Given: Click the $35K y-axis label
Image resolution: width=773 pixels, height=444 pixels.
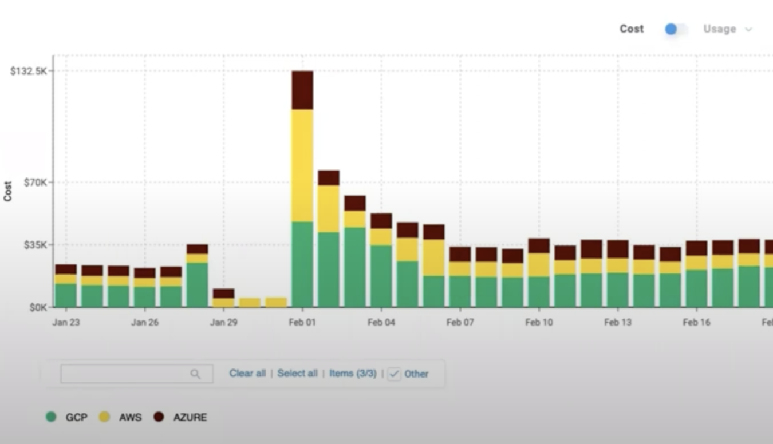Looking at the screenshot, I should pyautogui.click(x=36, y=245).
